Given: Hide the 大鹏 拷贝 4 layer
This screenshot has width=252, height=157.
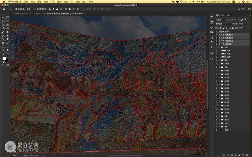Looking at the screenshot, I should point(216,35).
